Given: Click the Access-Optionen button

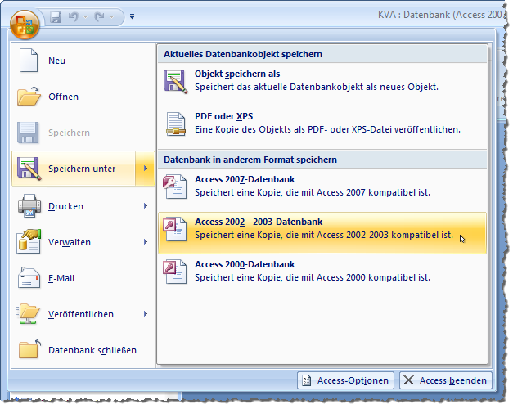Looking at the screenshot, I should 345,380.
